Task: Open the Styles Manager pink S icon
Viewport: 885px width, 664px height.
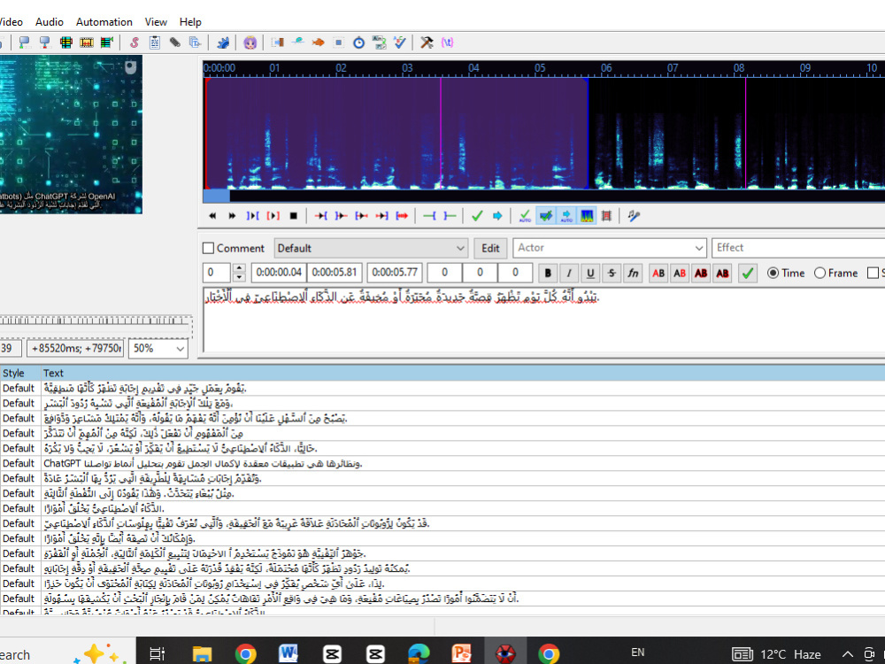Action: 135,42
